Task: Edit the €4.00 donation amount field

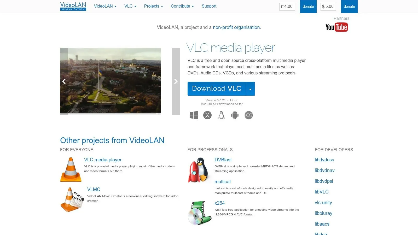Action: (286, 7)
